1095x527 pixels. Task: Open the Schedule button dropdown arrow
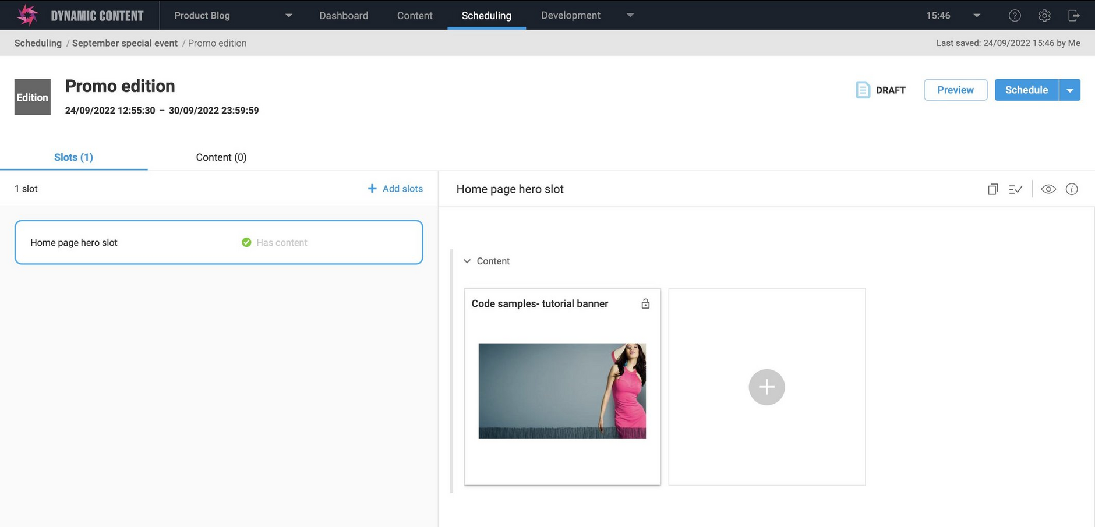[1070, 90]
